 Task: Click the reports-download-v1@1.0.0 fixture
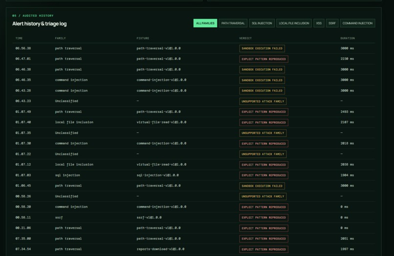click(160, 249)
